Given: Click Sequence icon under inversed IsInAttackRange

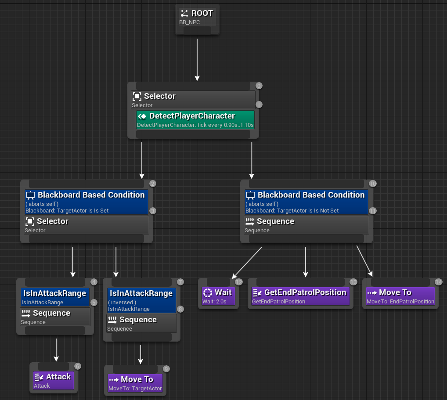Looking at the screenshot, I should 112,320.
